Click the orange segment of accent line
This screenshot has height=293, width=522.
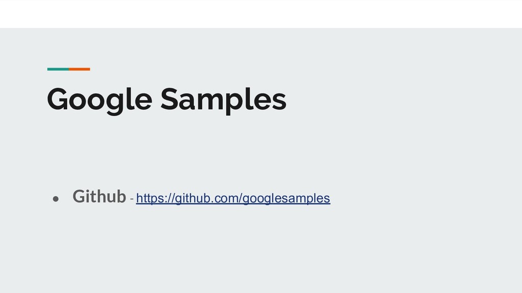[80, 69]
